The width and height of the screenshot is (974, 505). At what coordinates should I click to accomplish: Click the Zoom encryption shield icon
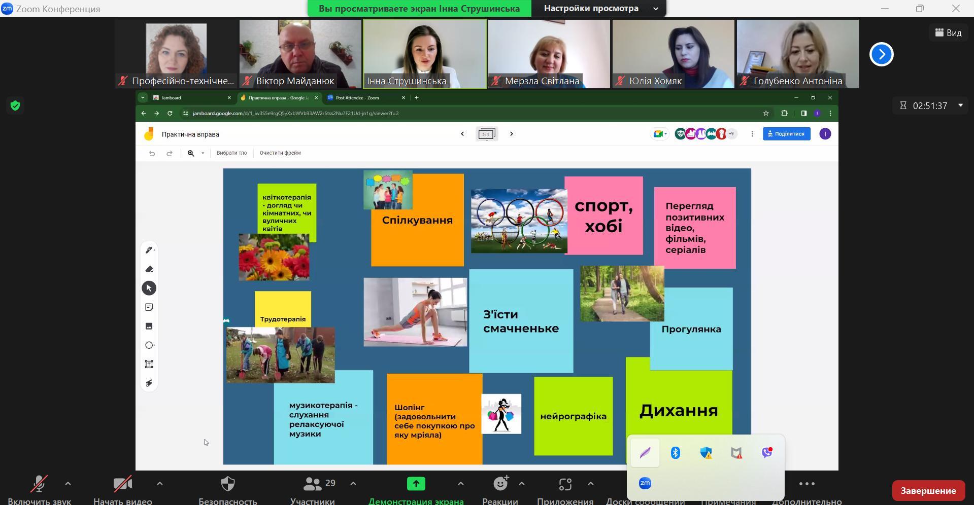[x=15, y=105]
